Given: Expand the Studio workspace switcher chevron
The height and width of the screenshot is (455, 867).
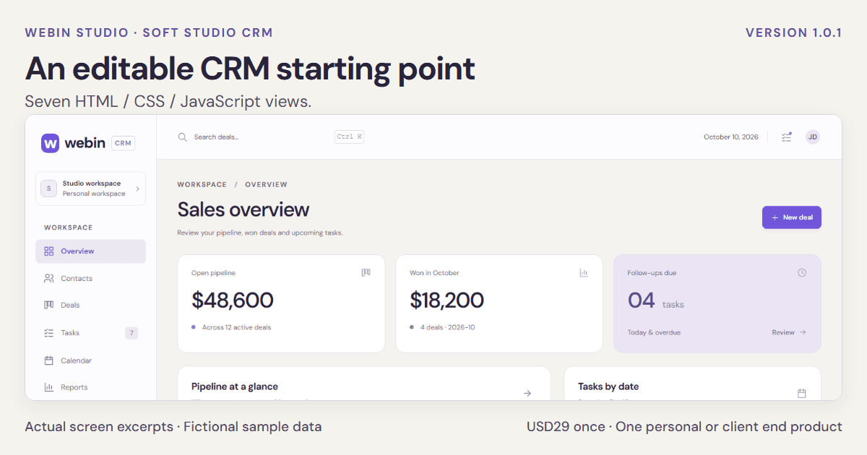Looking at the screenshot, I should pos(137,188).
